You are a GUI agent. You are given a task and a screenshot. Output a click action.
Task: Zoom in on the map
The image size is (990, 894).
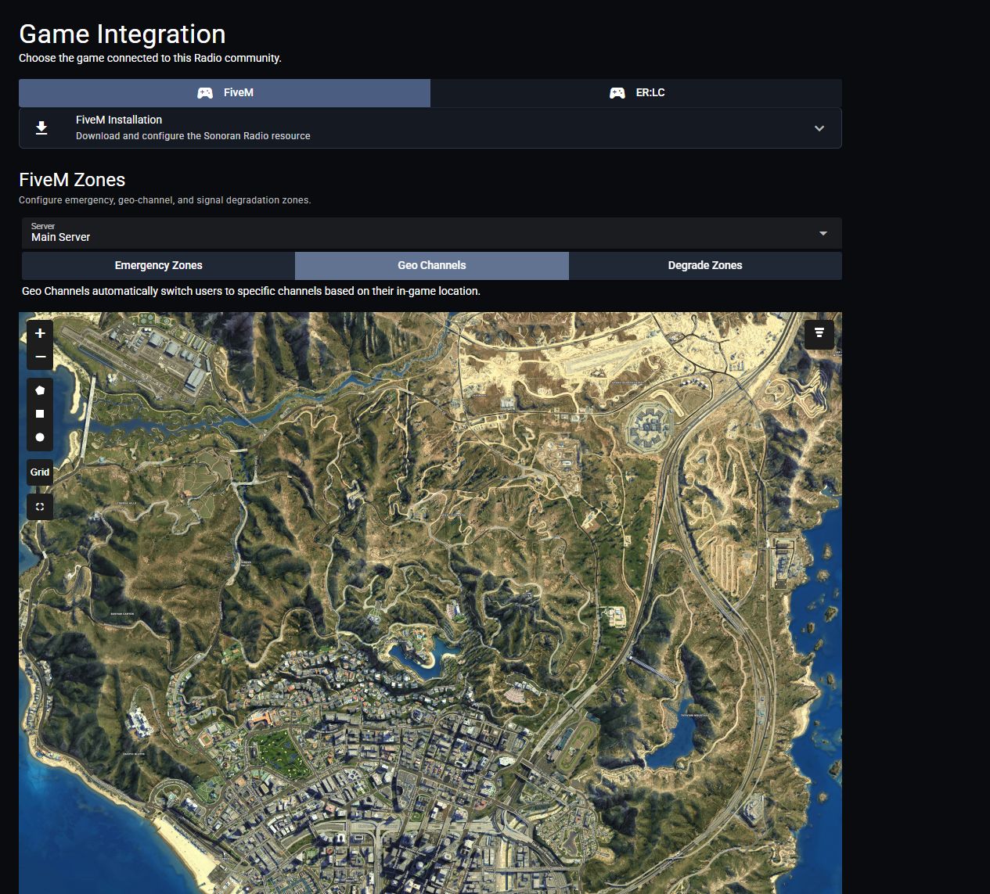tap(40, 333)
